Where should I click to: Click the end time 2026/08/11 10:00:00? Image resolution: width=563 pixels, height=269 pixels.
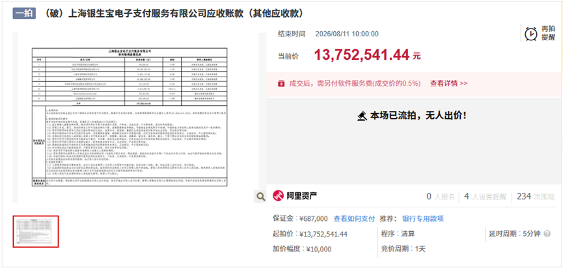tap(347, 34)
